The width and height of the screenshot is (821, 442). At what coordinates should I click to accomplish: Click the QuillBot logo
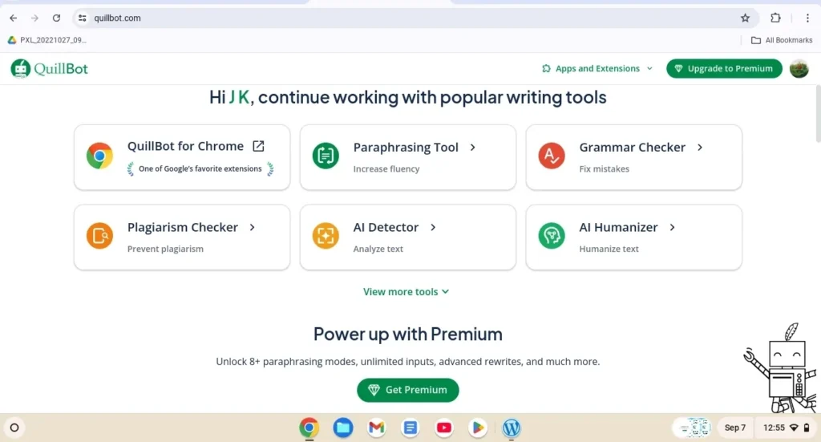tap(49, 69)
